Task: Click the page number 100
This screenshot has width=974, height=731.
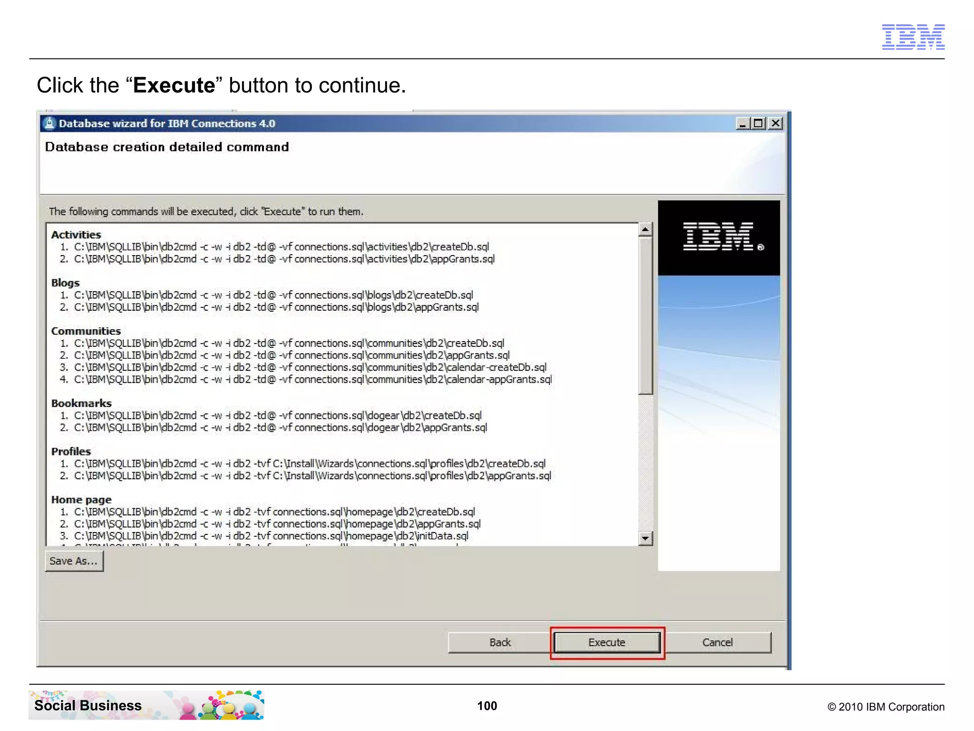Action: point(487,706)
